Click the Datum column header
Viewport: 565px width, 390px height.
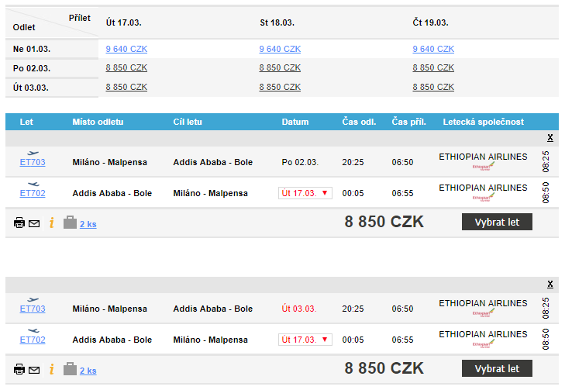click(x=295, y=122)
